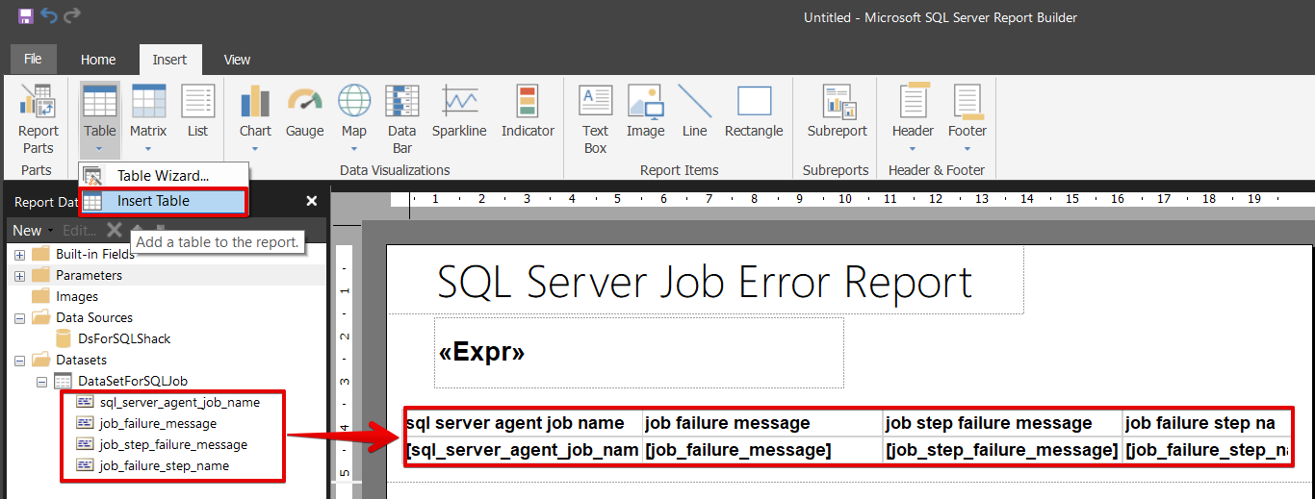The image size is (1315, 499).
Task: Insert an Indicator
Action: pyautogui.click(x=528, y=111)
